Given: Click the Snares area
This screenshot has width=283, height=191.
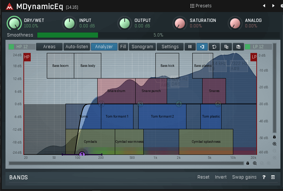Looking at the screenshot, I should (214, 91).
